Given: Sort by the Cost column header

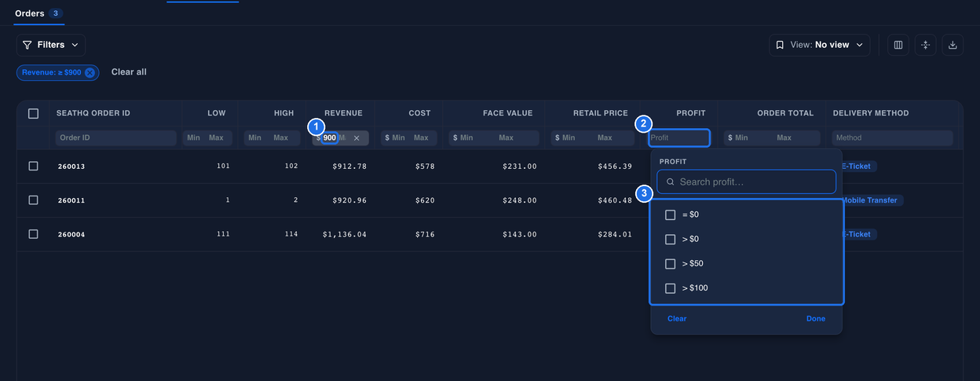Looking at the screenshot, I should (419, 113).
